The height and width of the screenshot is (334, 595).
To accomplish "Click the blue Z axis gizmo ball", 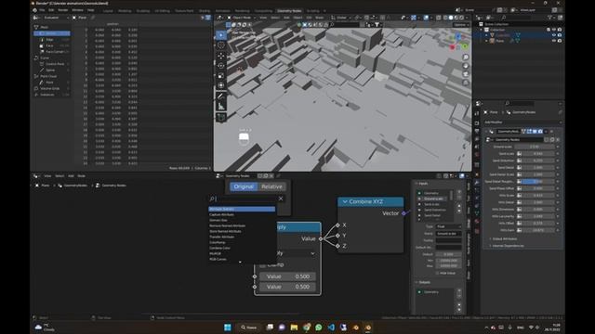I will tap(458, 36).
